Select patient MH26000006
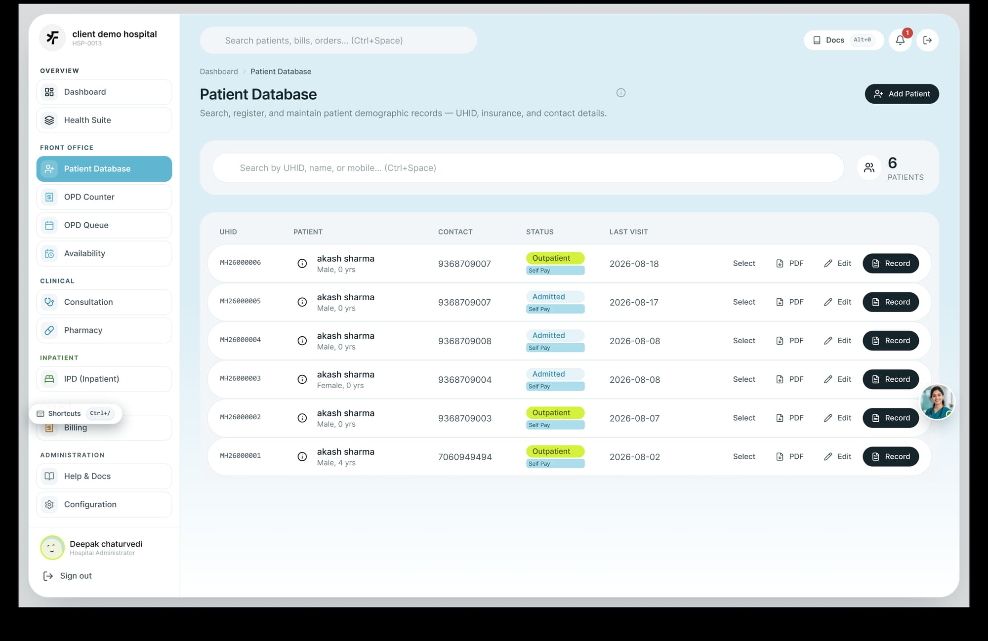The image size is (988, 641). click(x=744, y=264)
